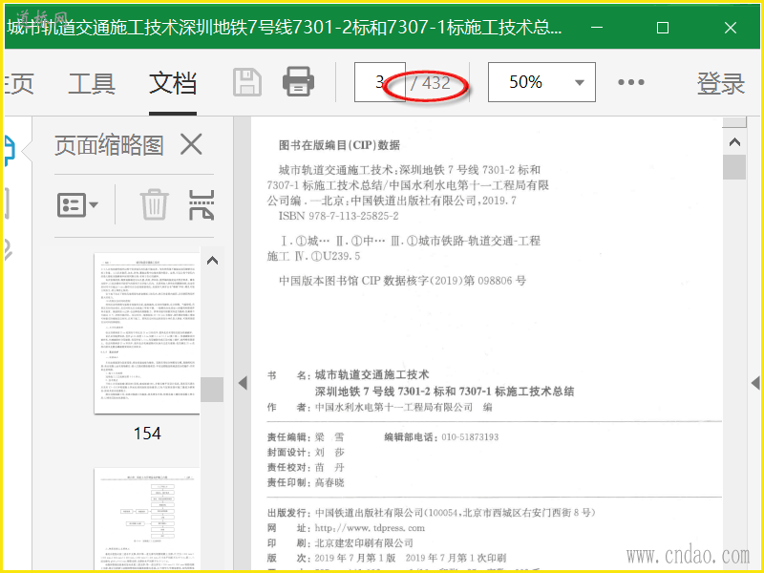Collapse left panel with triangle arrow
Image resolution: width=764 pixels, height=573 pixels.
coord(243,383)
